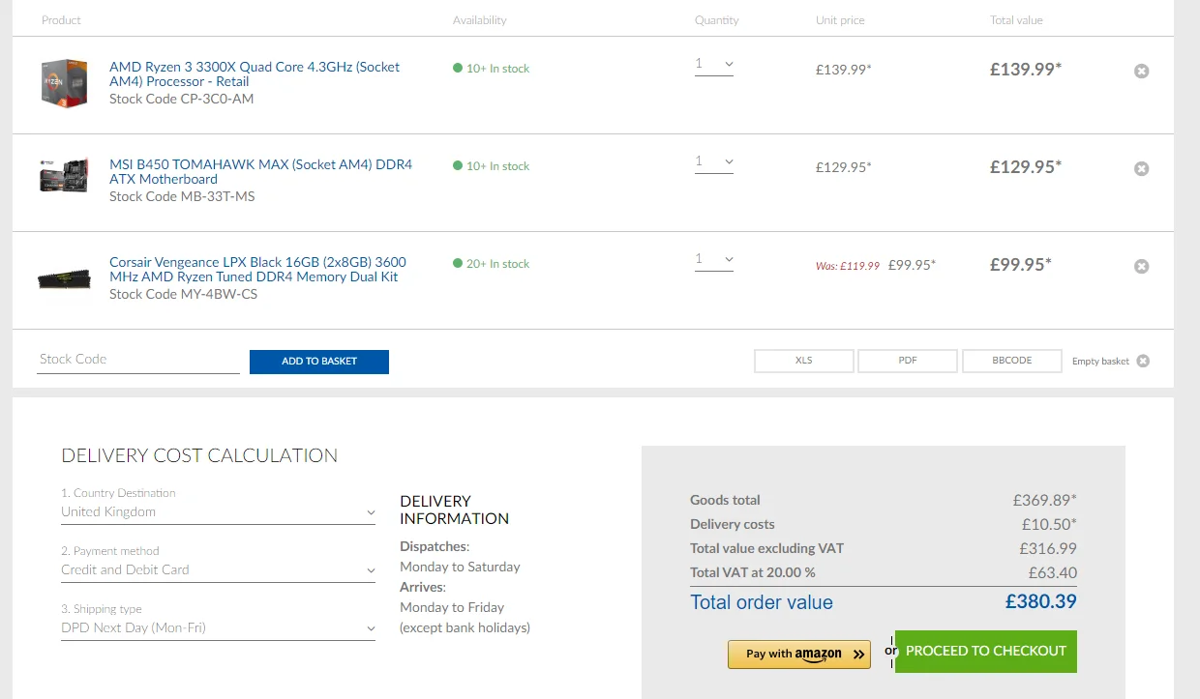Click Stock Code CP-3C0-AM text
Screen dimensions: 1200x699
[x=182, y=99]
